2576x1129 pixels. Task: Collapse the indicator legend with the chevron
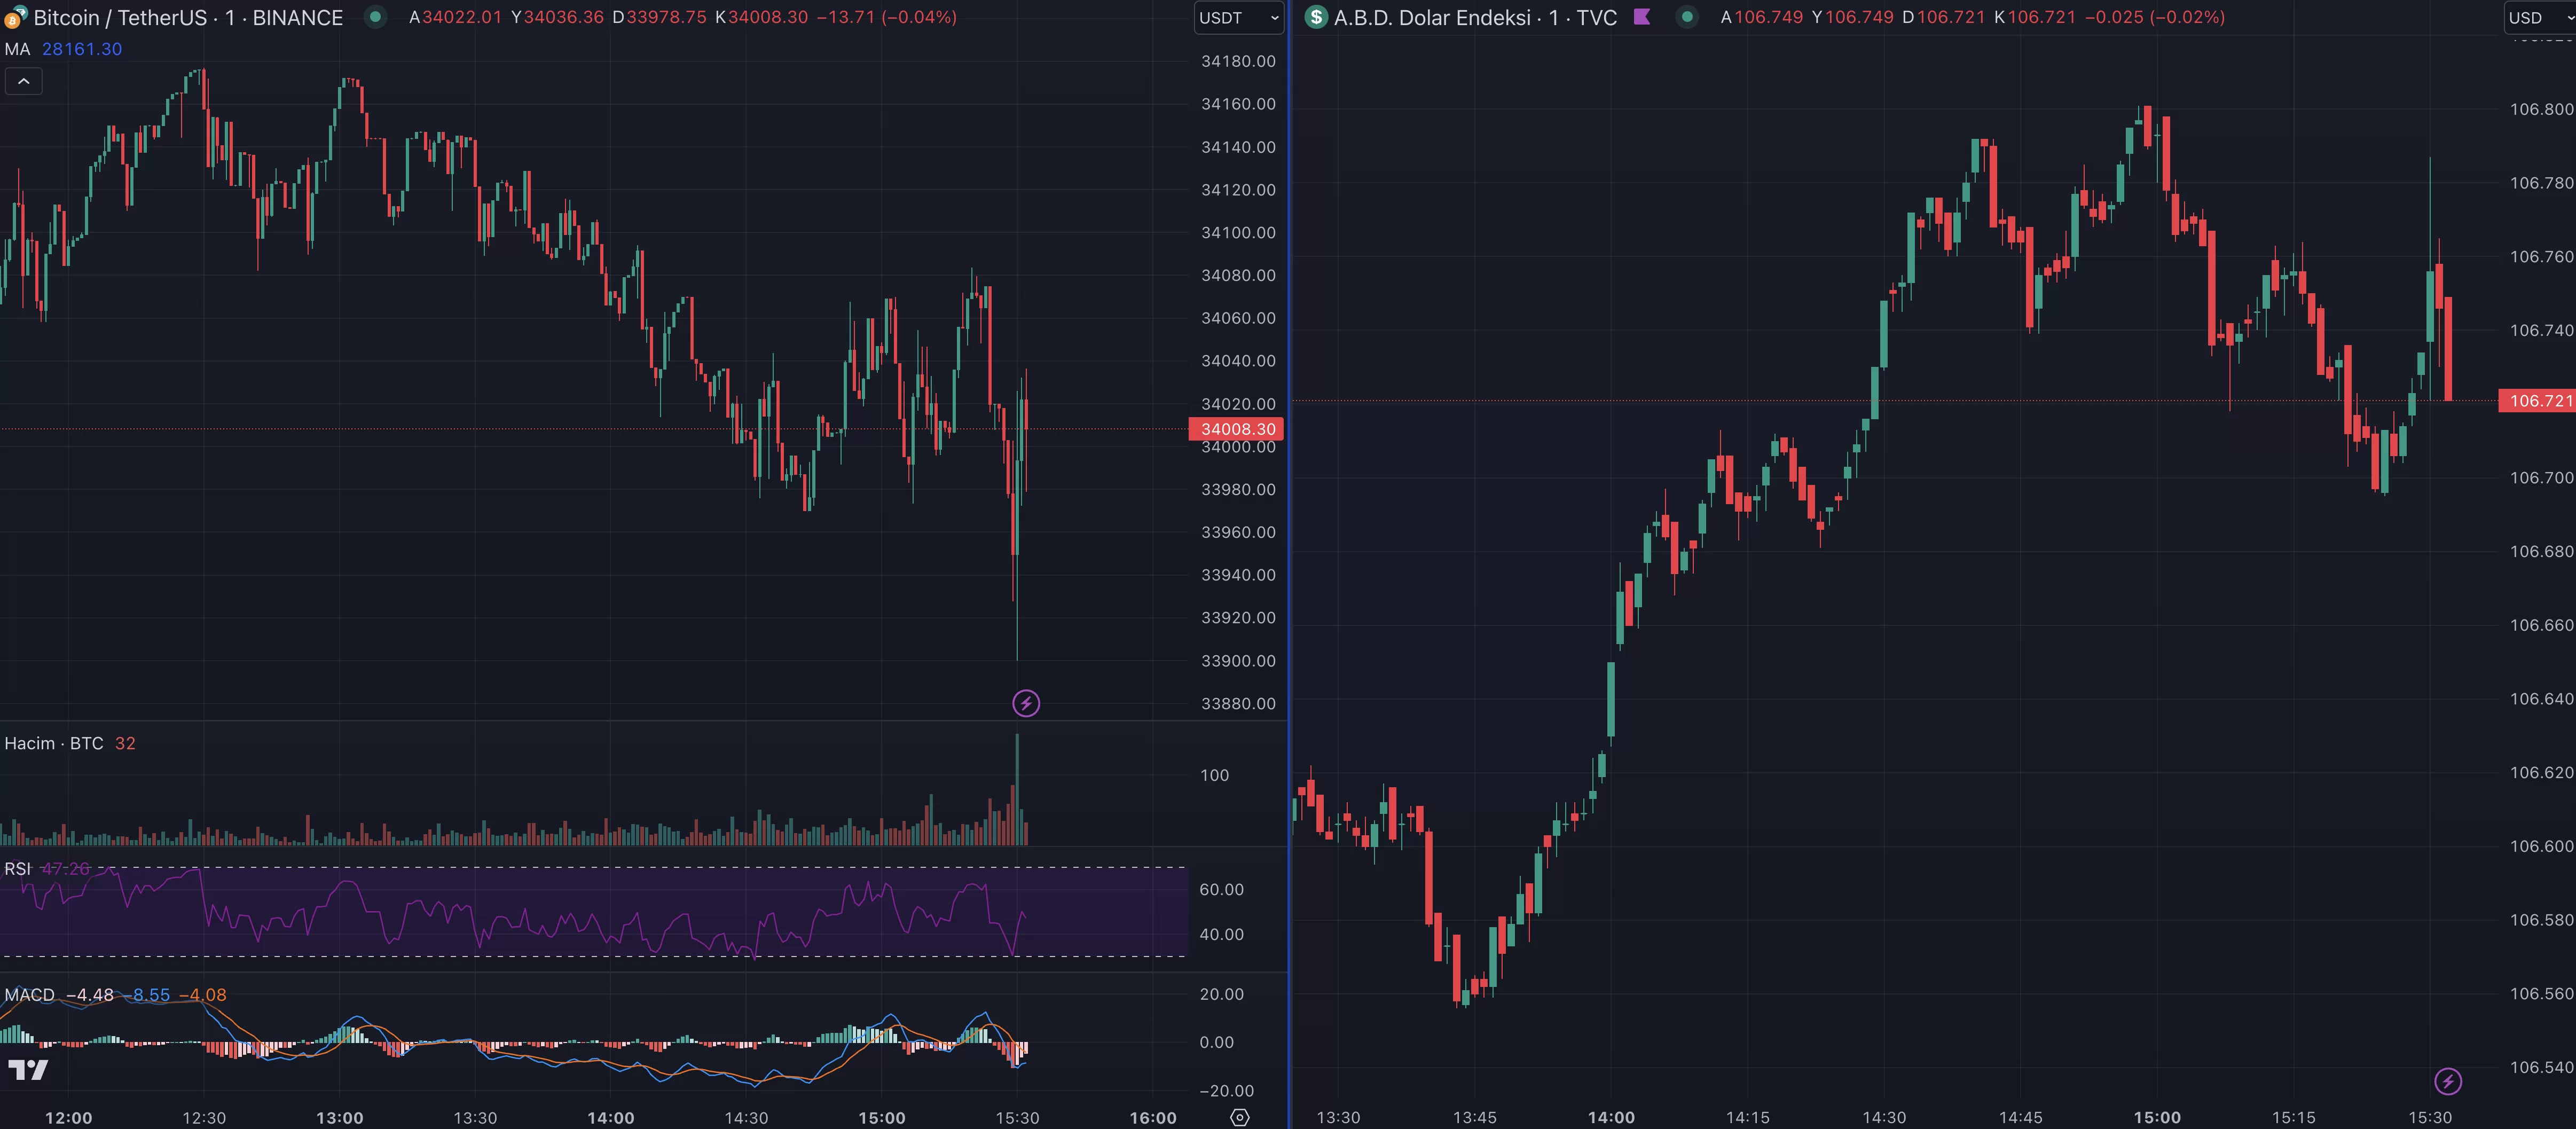[x=23, y=81]
